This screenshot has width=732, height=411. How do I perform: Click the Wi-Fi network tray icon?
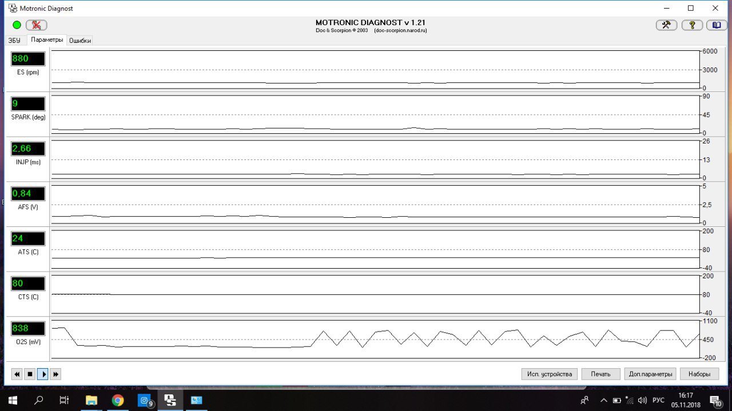tap(630, 400)
